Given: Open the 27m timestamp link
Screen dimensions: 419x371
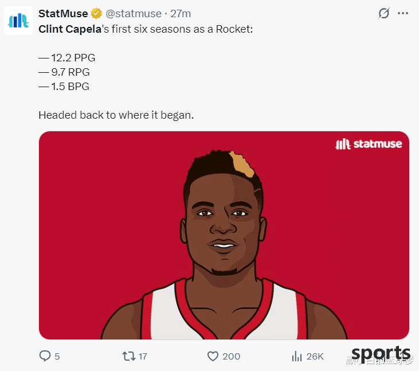Looking at the screenshot, I should (x=181, y=13).
